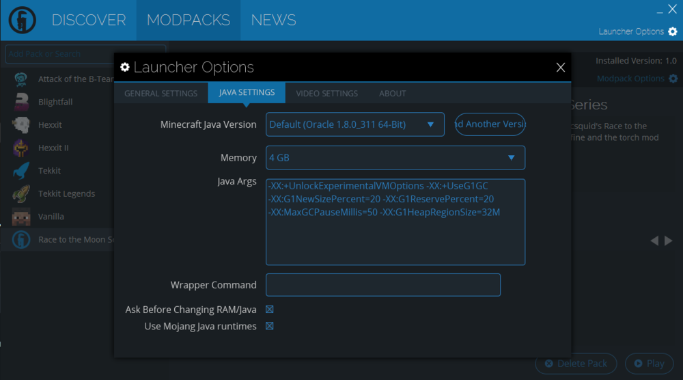
Task: Select Hexxit II label in pack list
Action: (53, 148)
